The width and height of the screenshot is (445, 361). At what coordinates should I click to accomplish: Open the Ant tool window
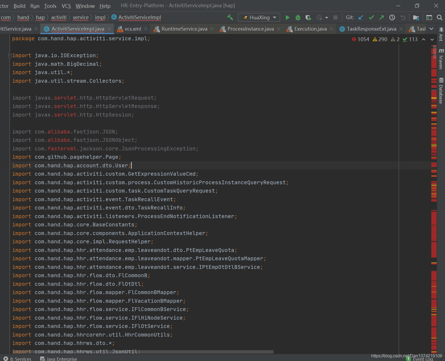pos(441,34)
